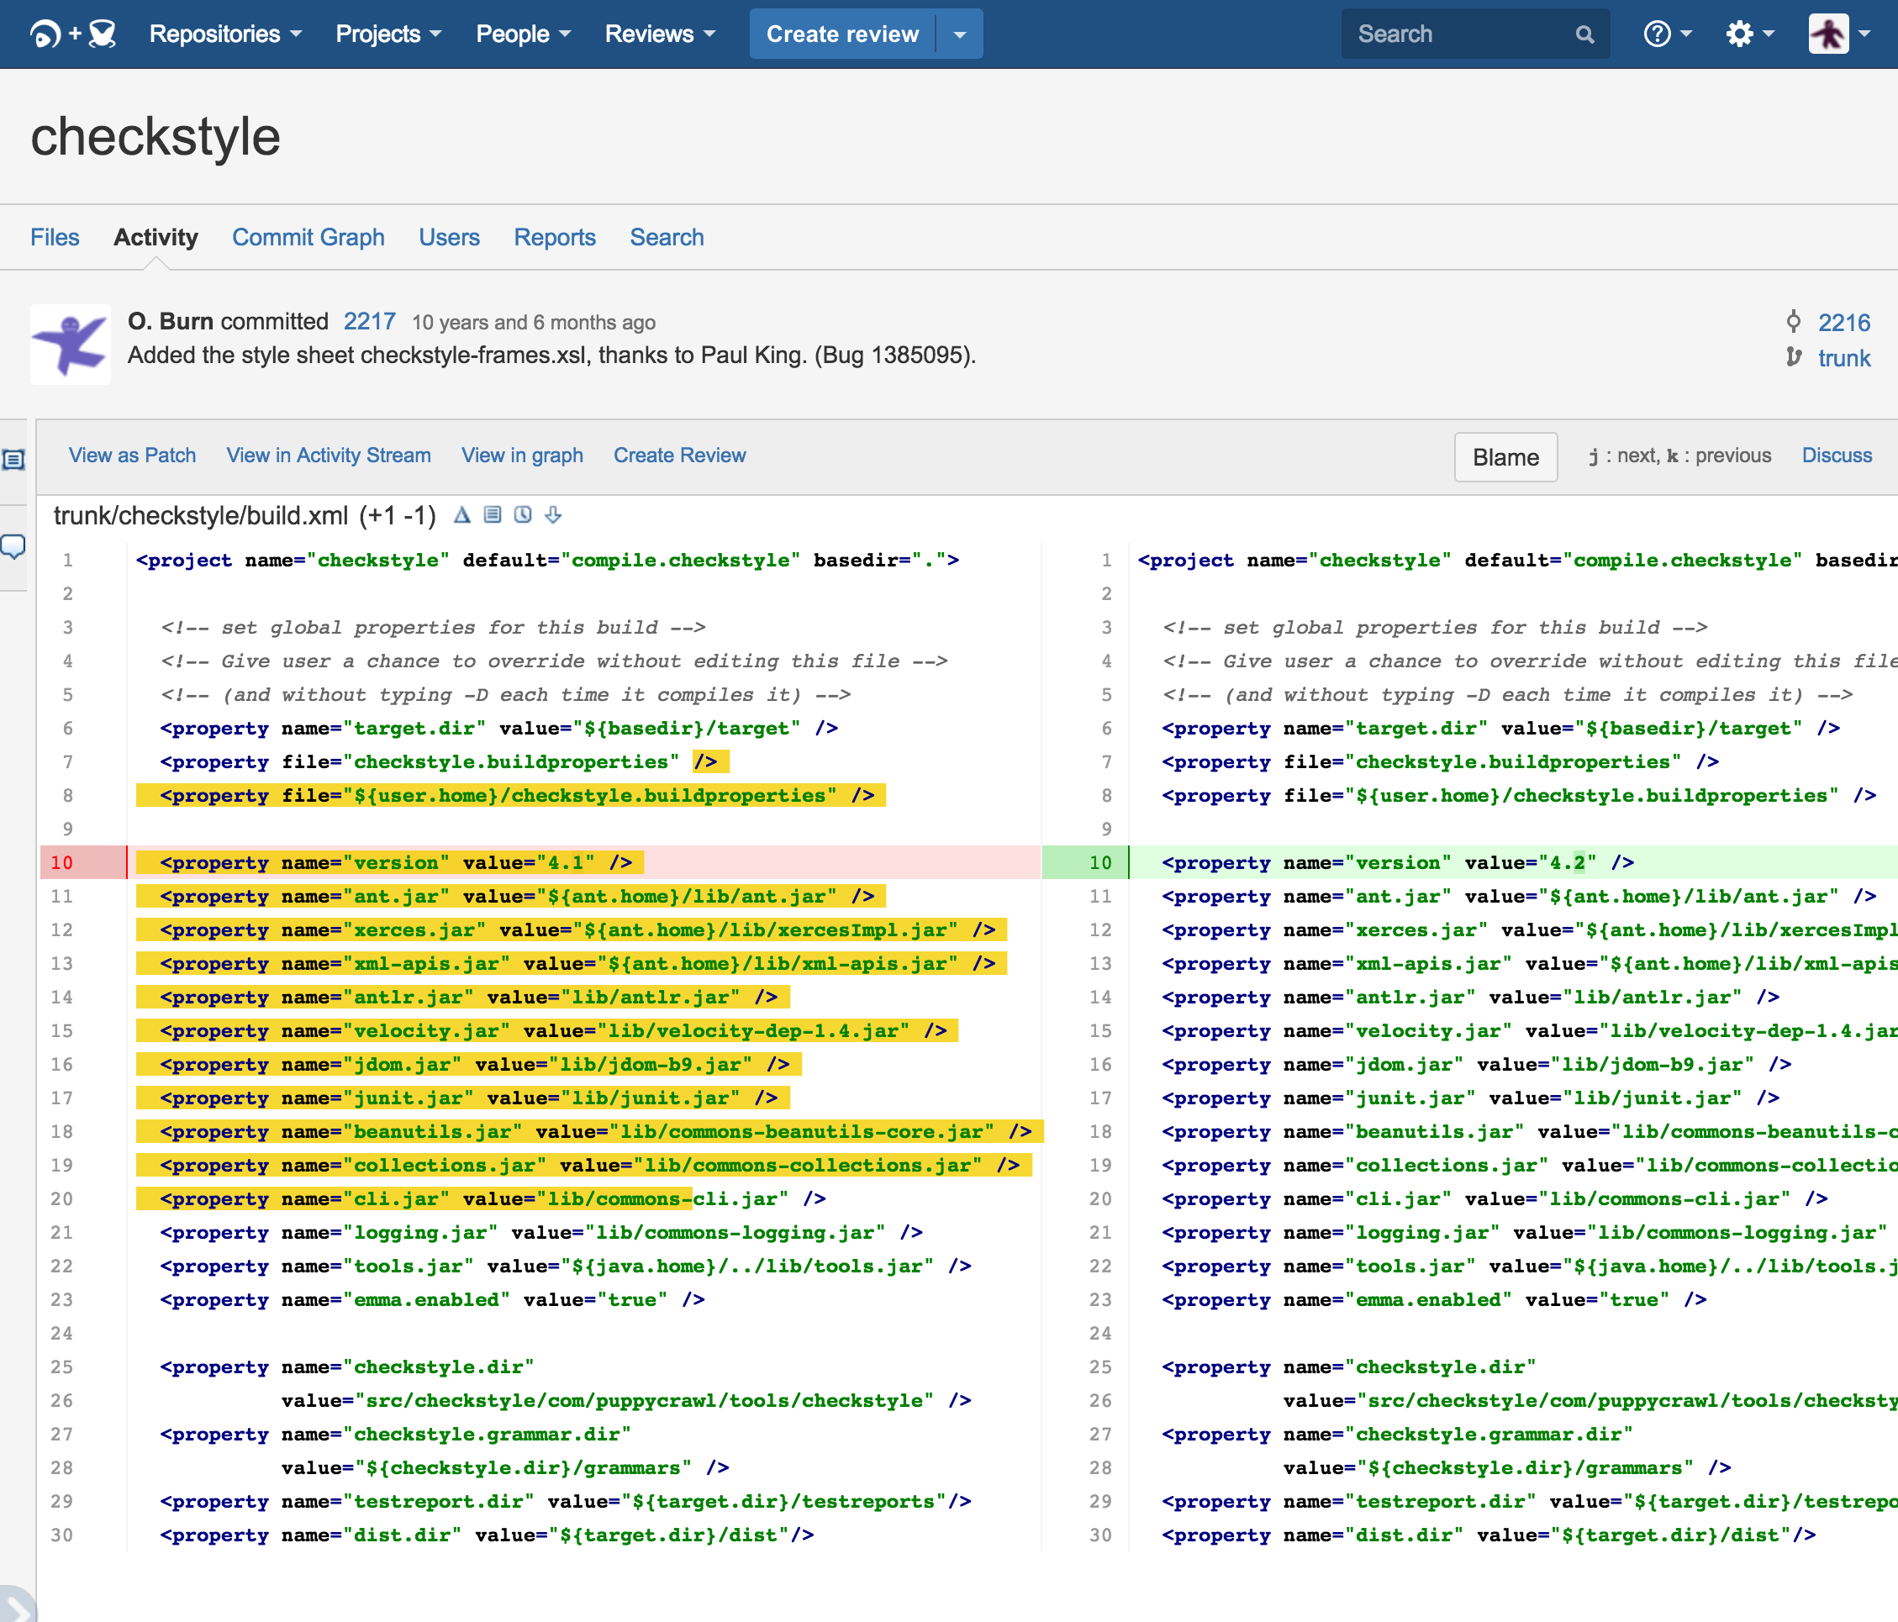Open the file history clock icon
This screenshot has width=1898, height=1622.
click(x=522, y=514)
